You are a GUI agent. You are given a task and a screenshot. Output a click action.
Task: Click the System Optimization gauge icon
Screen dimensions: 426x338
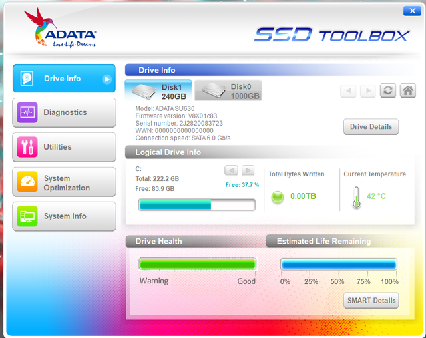pos(27,182)
